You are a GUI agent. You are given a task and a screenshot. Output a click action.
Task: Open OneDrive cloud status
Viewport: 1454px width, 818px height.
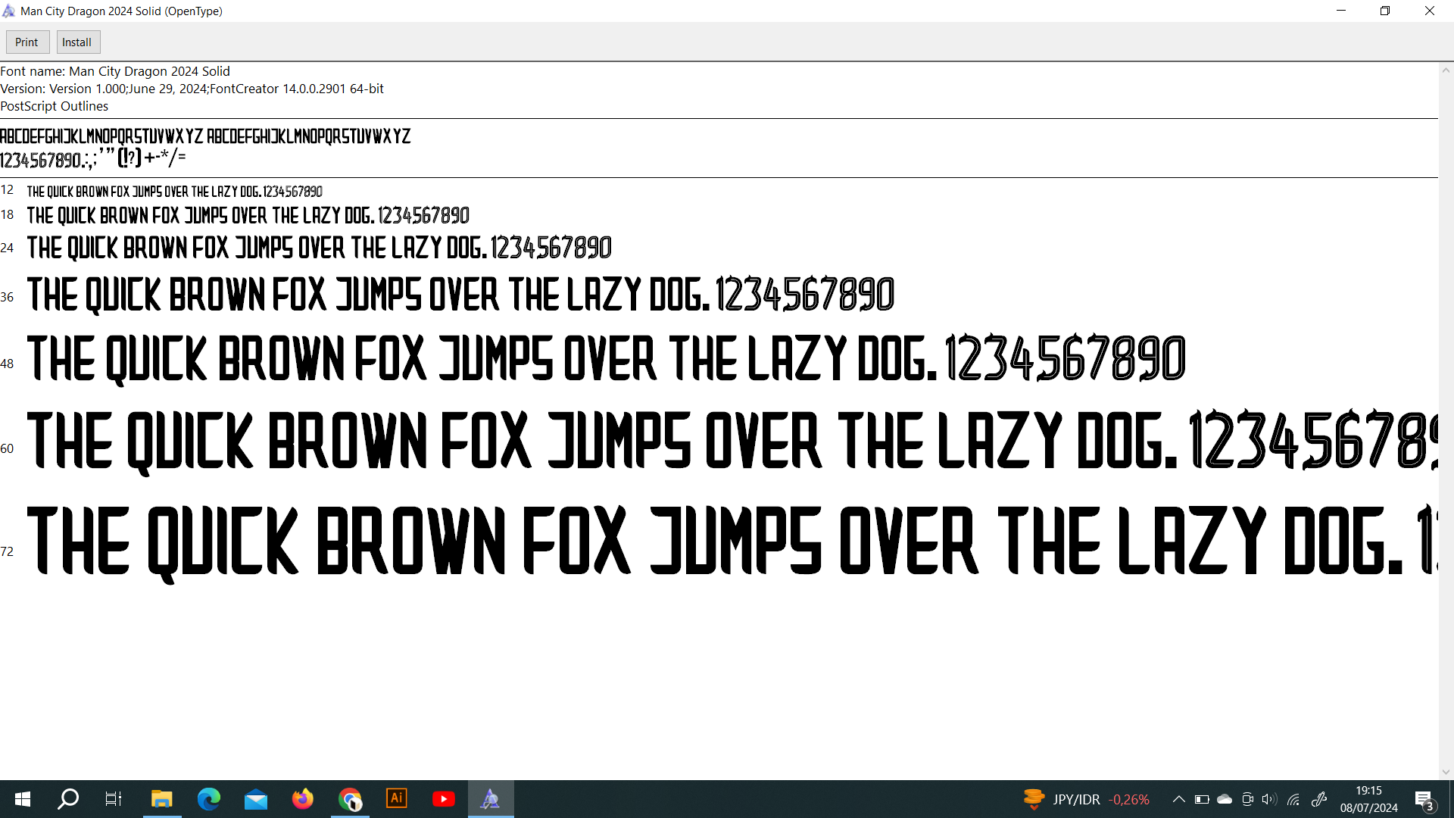click(1225, 799)
